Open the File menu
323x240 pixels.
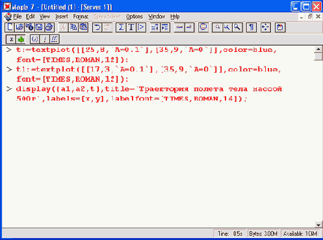click(17, 16)
